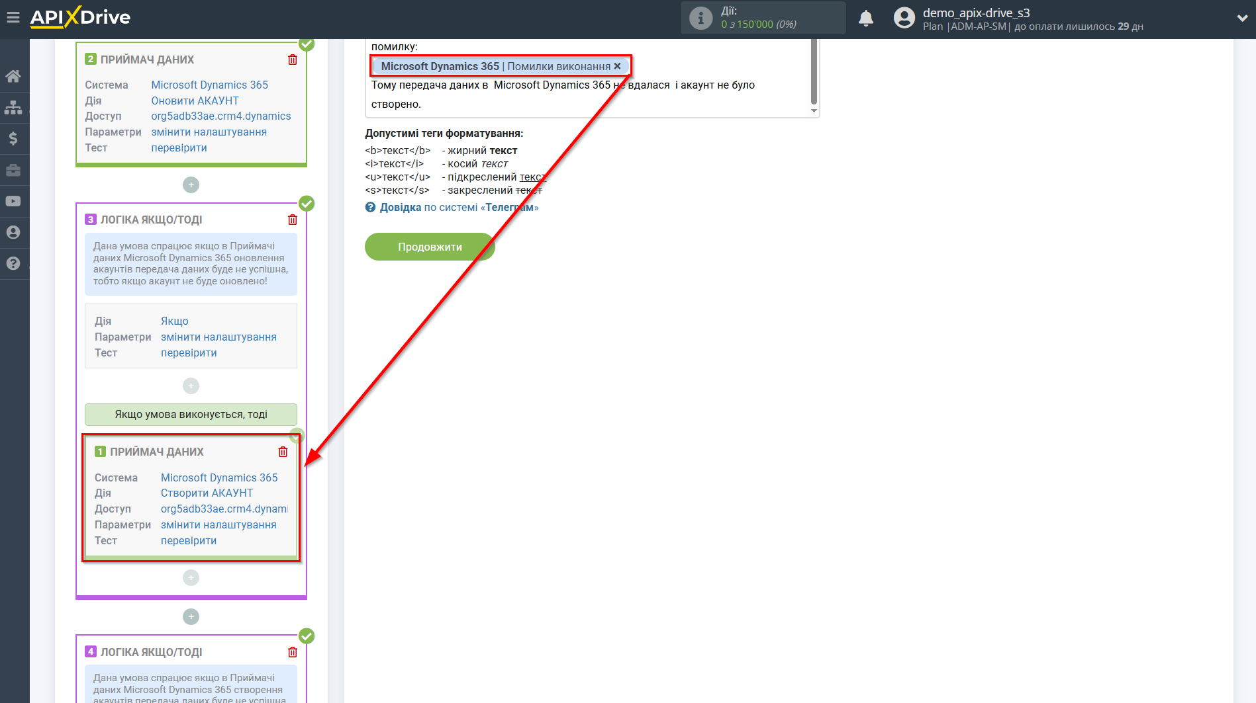
Task: Click the account avatar icon
Action: click(904, 18)
